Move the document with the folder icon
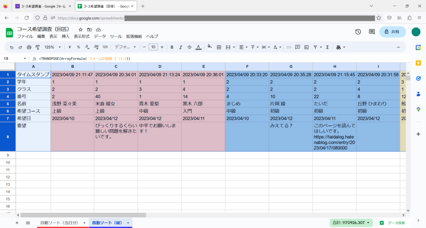Screen dimensions: 426x228 [89, 29]
